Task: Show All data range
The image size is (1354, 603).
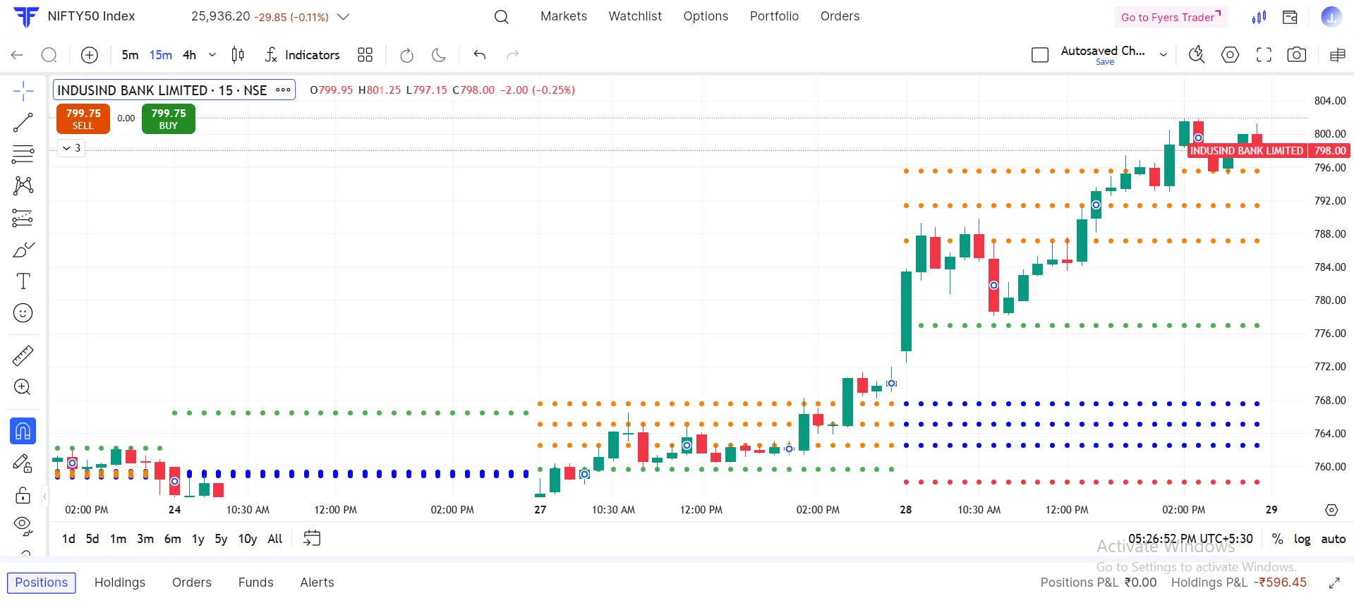Action: click(275, 539)
